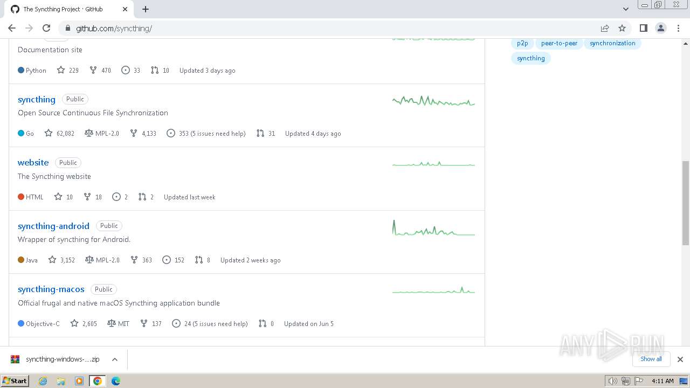Image resolution: width=690 pixels, height=388 pixels.
Task: Click the peer-to-peer topic tag
Action: (559, 43)
